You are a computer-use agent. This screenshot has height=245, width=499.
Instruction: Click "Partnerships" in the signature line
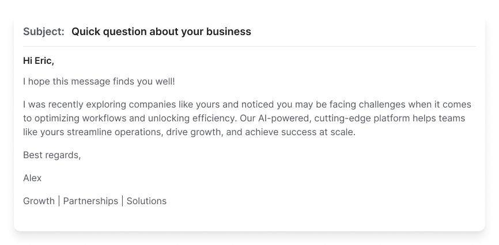pos(90,201)
